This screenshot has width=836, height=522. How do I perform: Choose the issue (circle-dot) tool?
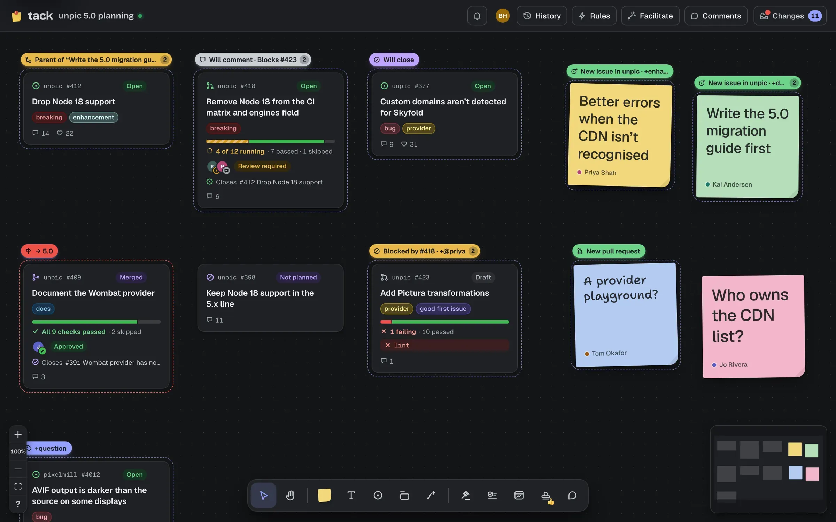coord(378,495)
